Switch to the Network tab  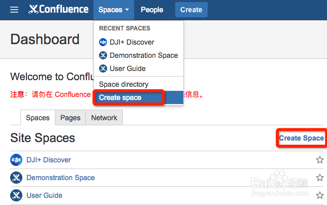104,118
